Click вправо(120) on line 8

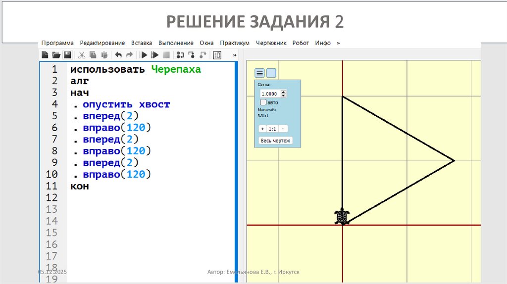pyautogui.click(x=117, y=151)
